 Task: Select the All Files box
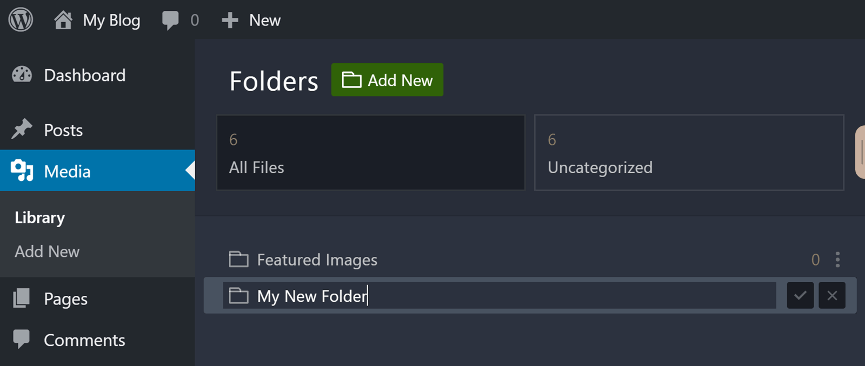(x=371, y=152)
